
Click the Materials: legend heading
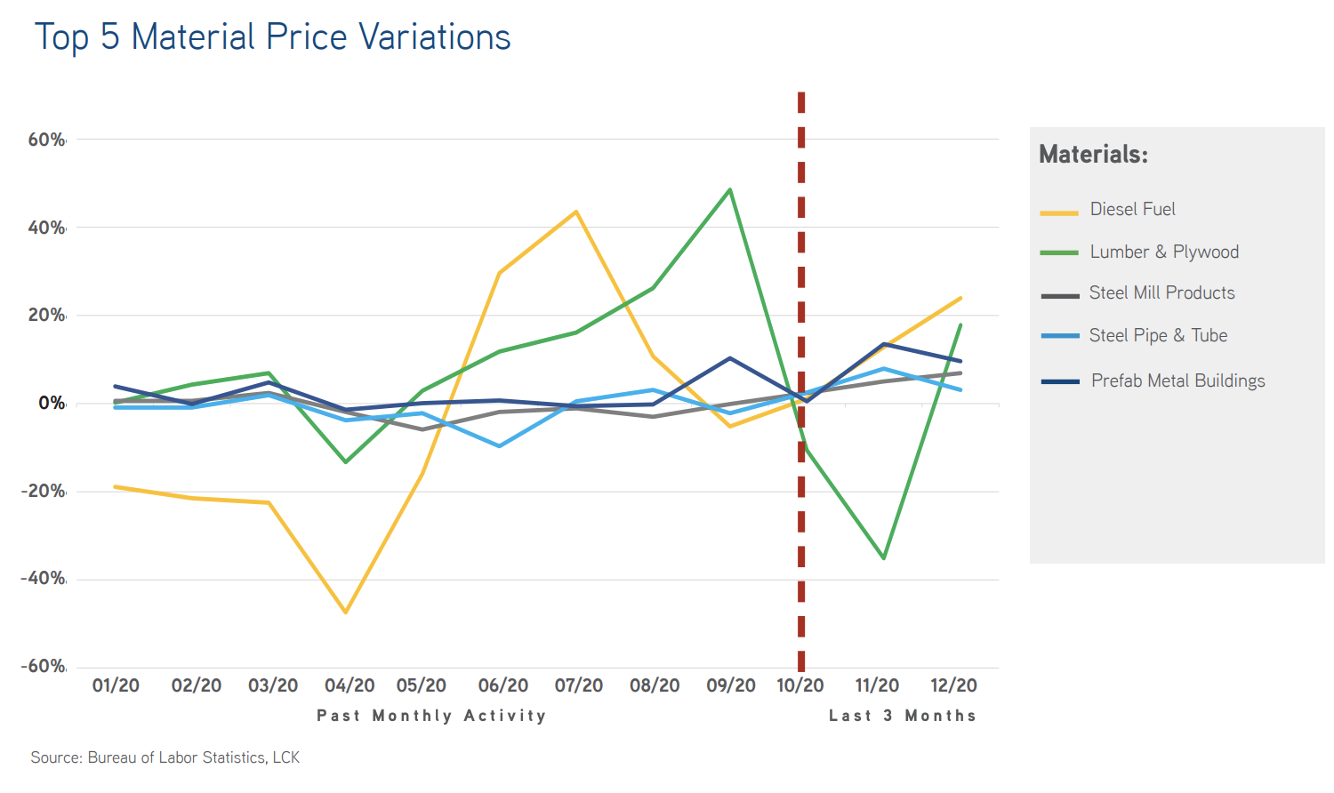(x=1093, y=155)
